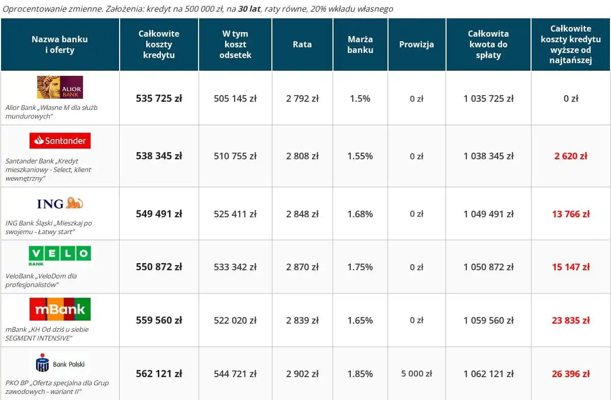Click the VeloBank logo
Viewport: 611px width, 400px height.
point(60,255)
